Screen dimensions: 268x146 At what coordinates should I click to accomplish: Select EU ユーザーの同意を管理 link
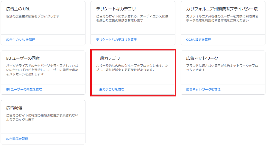click(x=24, y=89)
